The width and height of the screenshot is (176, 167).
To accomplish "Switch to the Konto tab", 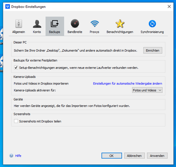I will click(37, 26).
